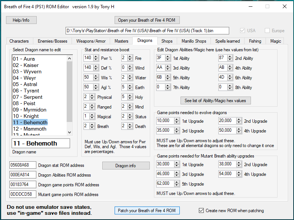Click the app icon in title bar
Screen dimensions: 294x220
tap(5, 6)
